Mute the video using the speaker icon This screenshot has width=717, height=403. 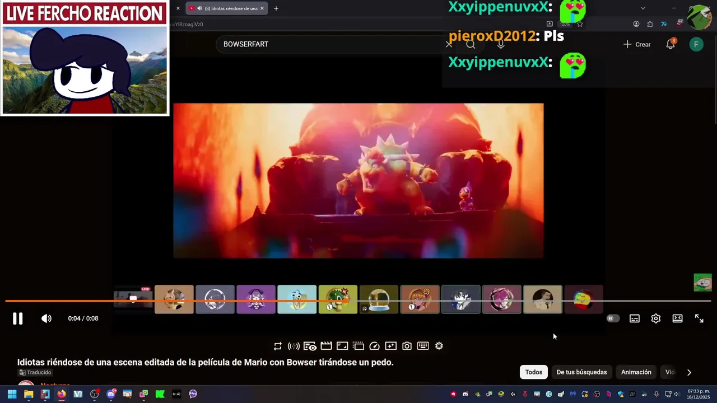tap(46, 318)
